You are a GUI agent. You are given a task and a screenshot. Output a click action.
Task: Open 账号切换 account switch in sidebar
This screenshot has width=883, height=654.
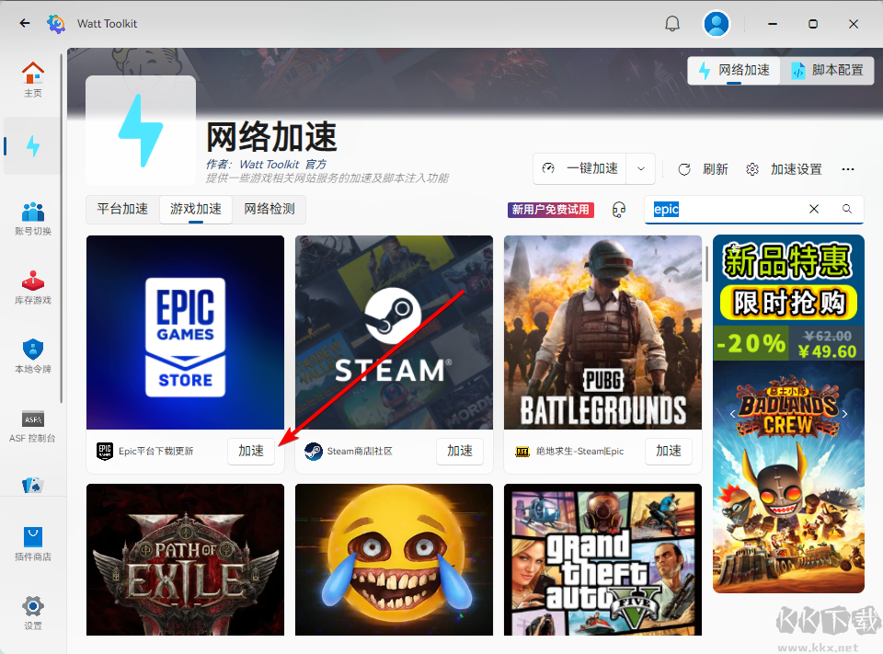coord(33,218)
